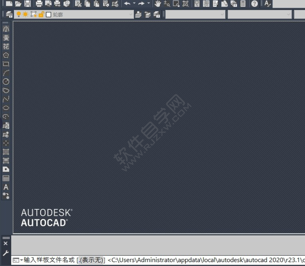Open the QuickCalc calculator icon

243,3
